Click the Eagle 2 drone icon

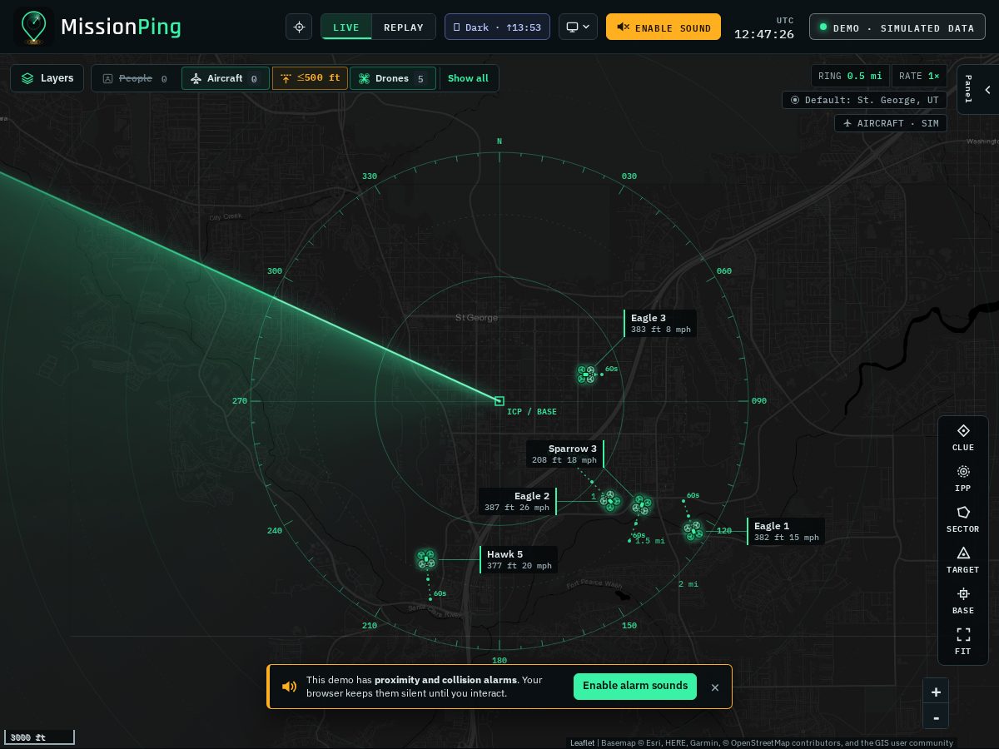[x=611, y=501]
